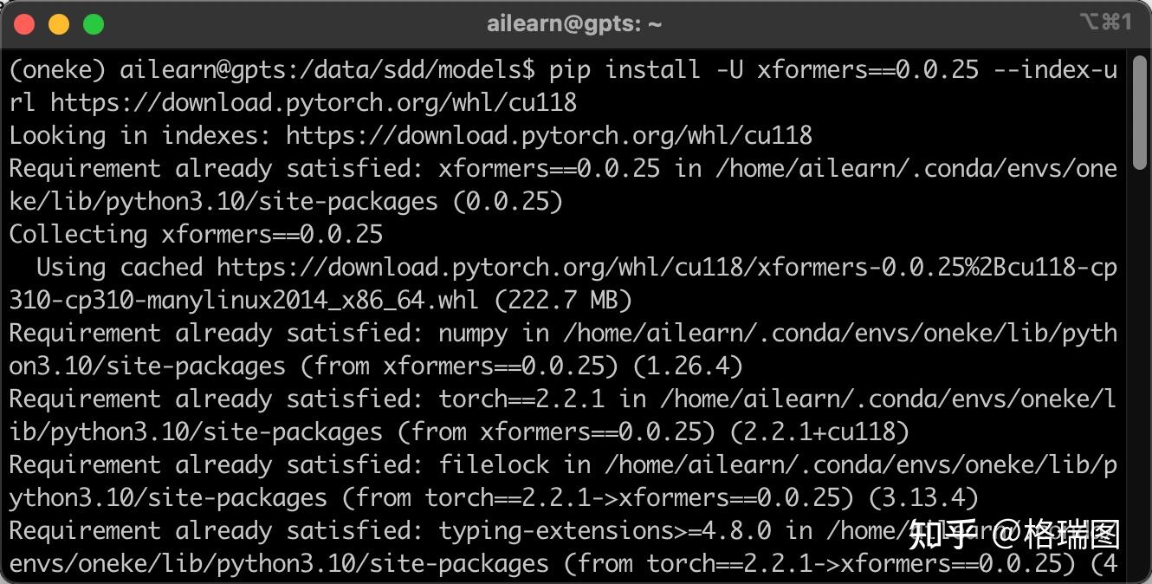
Task: Maximize the terminal using the green button
Action: 94,24
